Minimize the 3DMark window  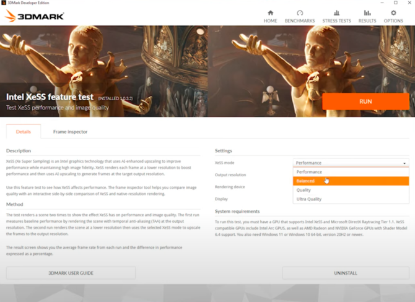click(x=382, y=2)
